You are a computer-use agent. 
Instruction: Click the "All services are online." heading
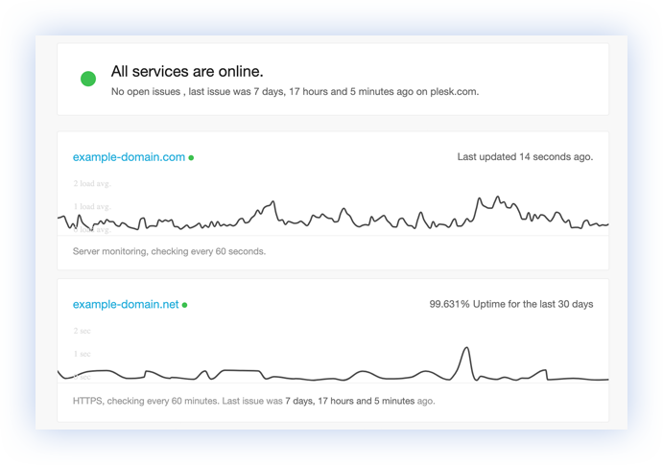187,71
